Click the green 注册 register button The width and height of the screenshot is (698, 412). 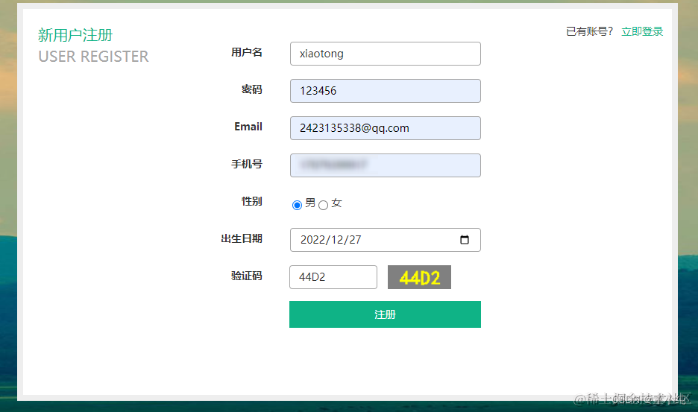(385, 314)
